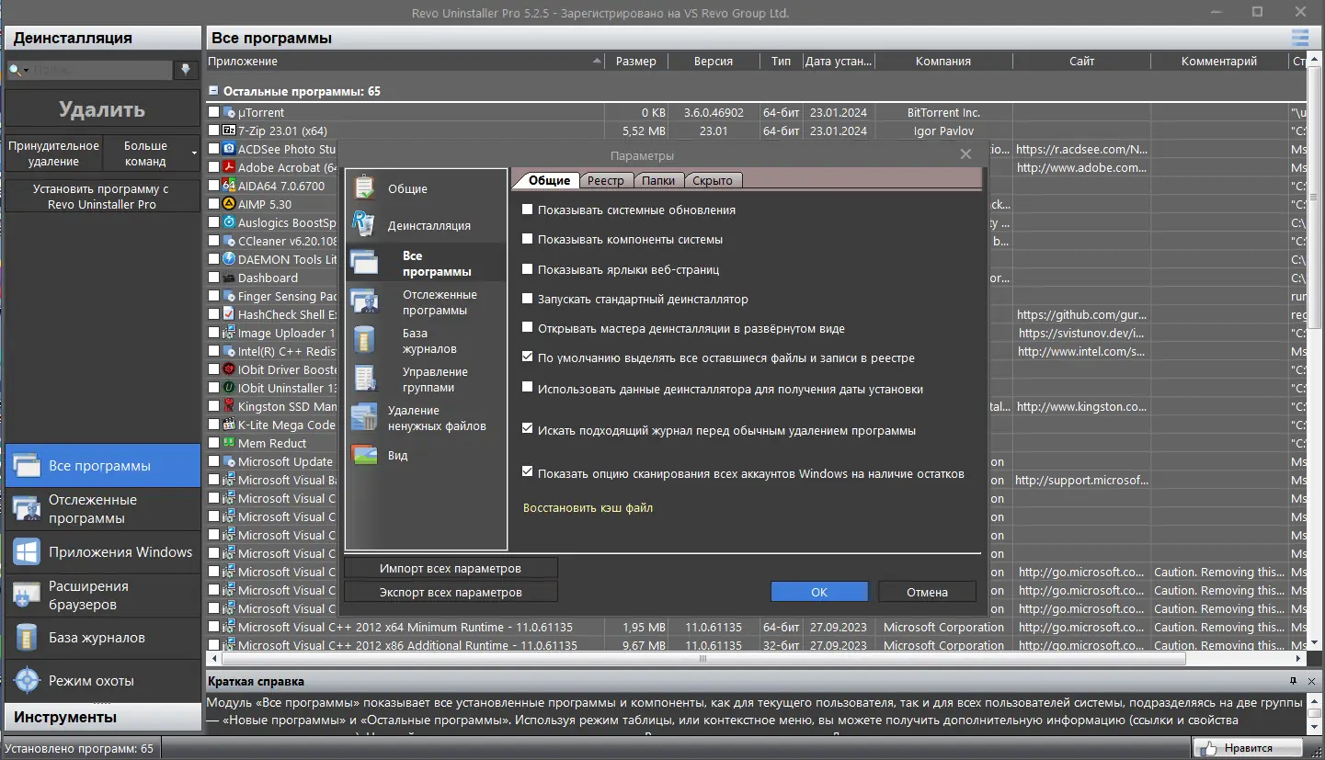Open Удаление ненужных файлов settings icon

click(364, 418)
